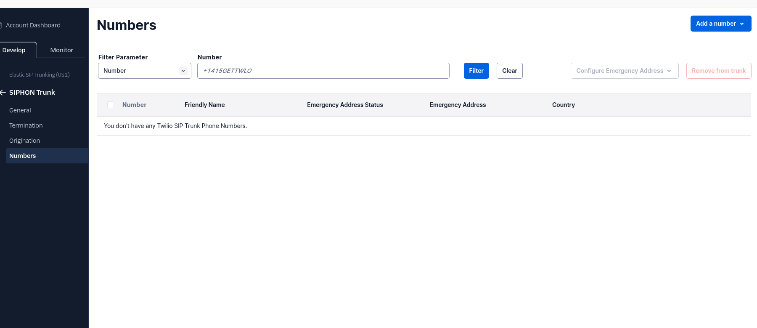
Task: Switch to the Develop tab
Action: 14,50
